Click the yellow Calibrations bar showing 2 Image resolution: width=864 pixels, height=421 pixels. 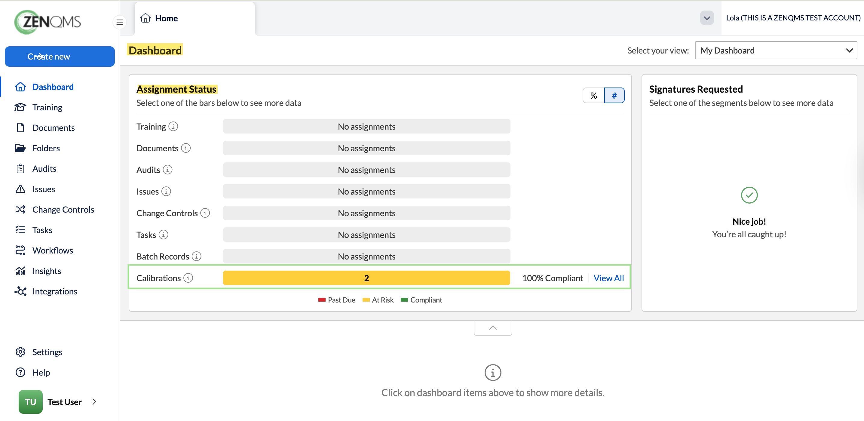(366, 278)
